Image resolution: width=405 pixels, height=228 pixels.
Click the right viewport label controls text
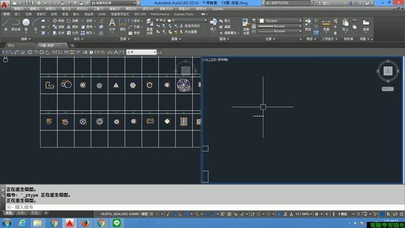coord(215,60)
